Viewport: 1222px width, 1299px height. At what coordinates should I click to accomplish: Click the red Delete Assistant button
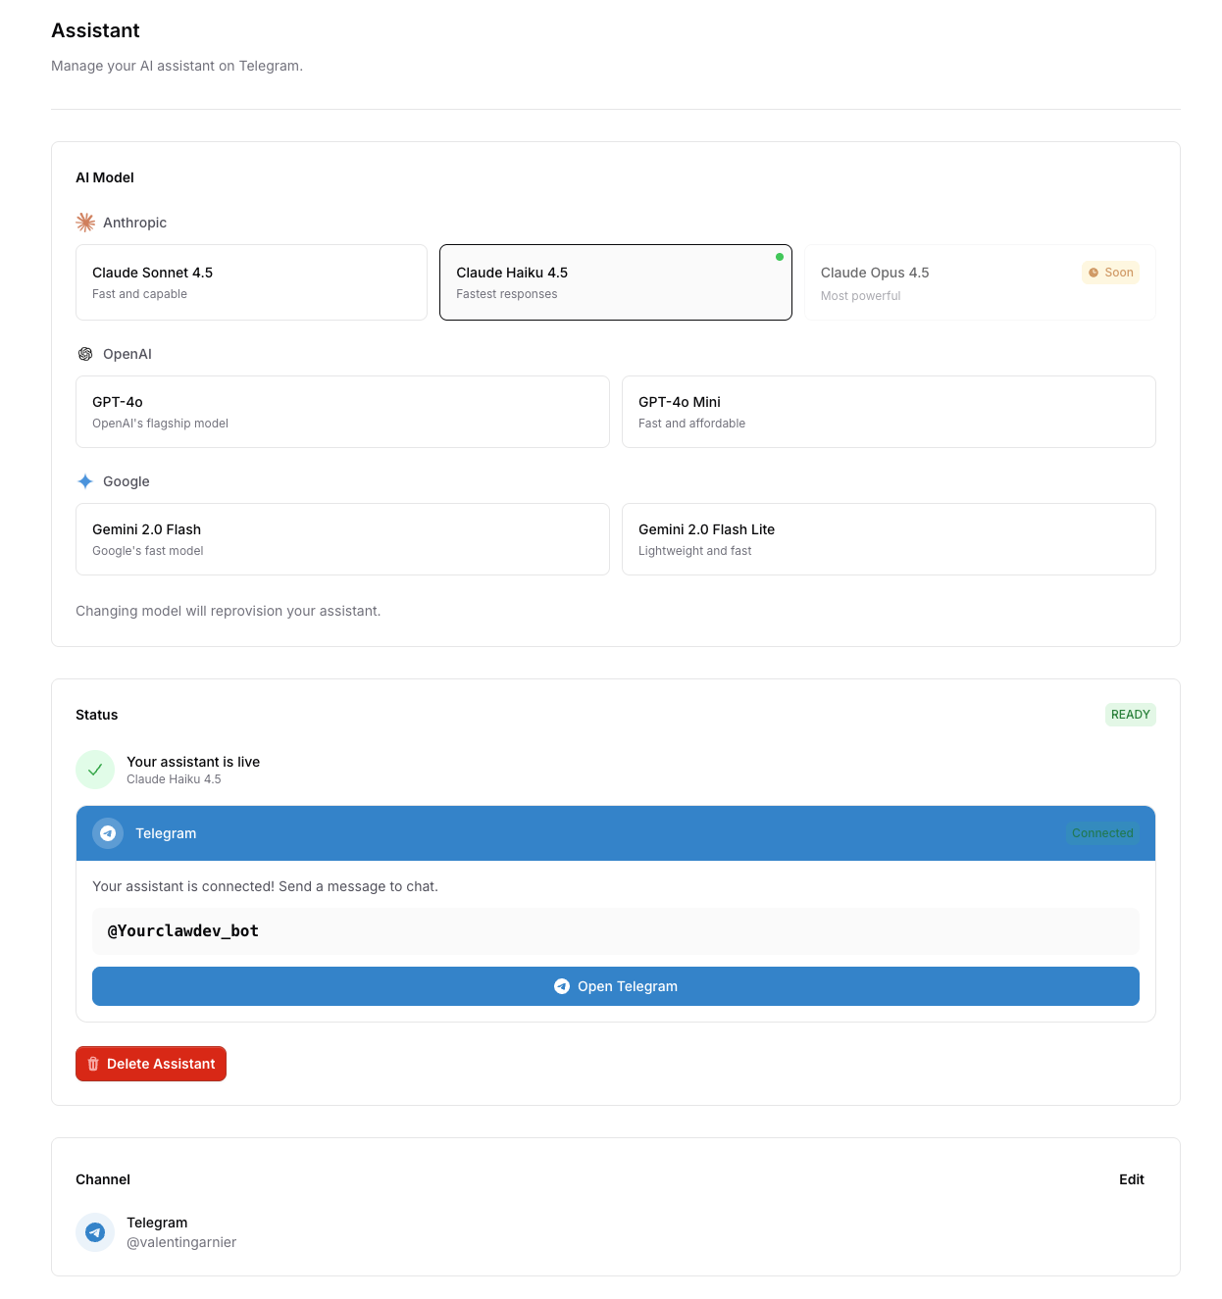click(x=151, y=1064)
